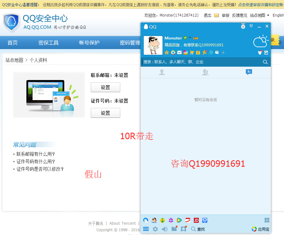284x235 pixels.
Task: Click the Monster avatar picture
Action: click(x=153, y=45)
